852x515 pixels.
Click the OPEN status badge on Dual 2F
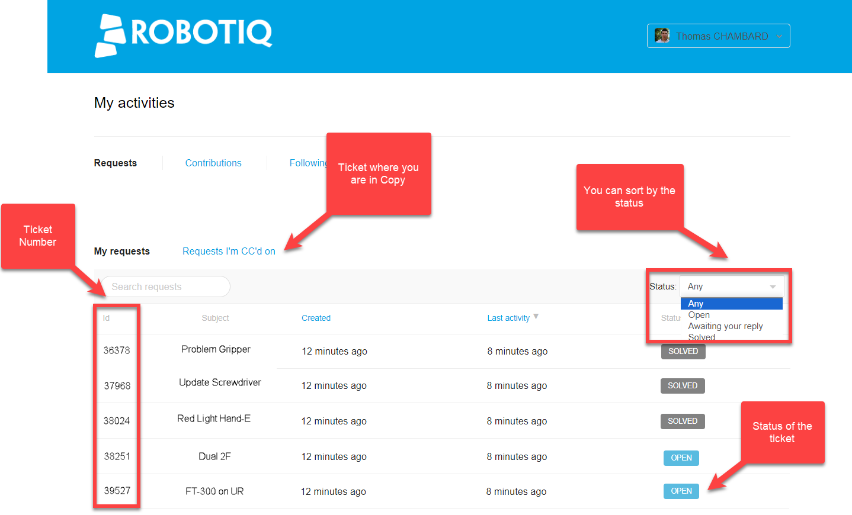pos(681,458)
